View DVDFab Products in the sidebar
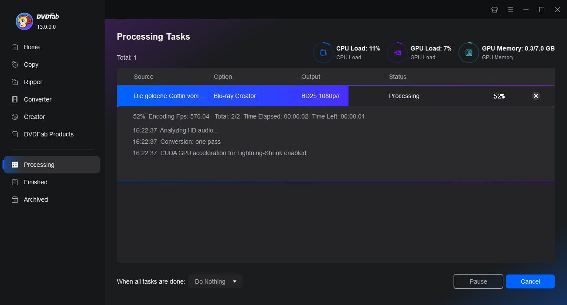Screen dimensions: 567x305 pos(48,134)
